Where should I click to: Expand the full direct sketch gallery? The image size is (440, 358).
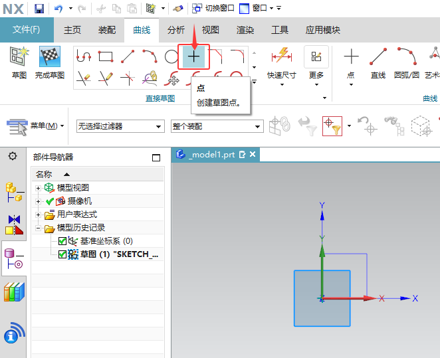255,82
